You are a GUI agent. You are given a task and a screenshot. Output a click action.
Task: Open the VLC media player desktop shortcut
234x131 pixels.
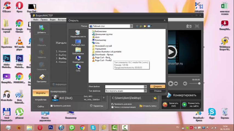click(19, 44)
